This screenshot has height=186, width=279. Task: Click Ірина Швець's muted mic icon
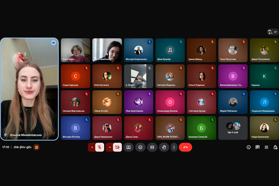click(212, 42)
